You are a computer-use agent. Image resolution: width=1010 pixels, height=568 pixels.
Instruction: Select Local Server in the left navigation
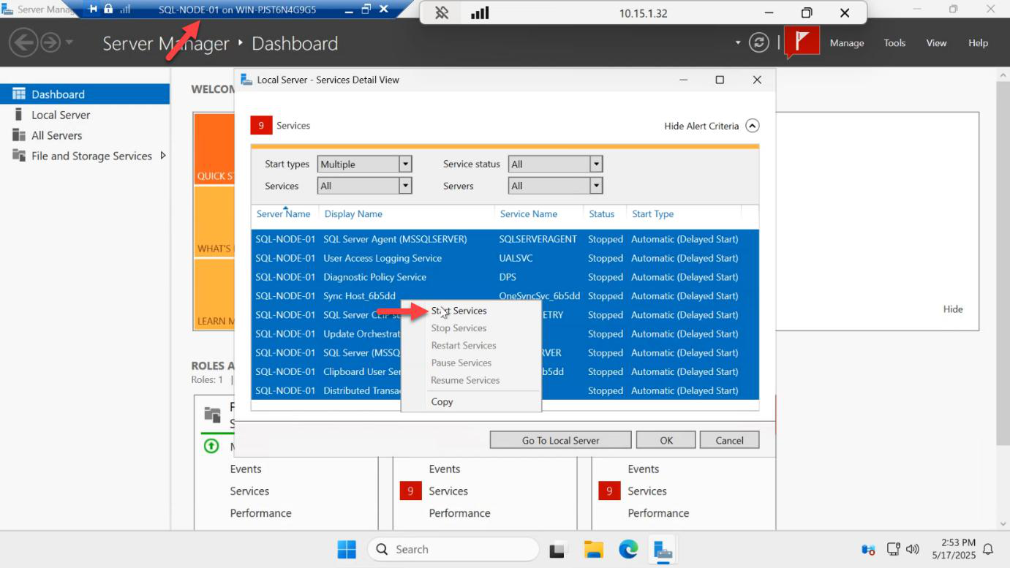pyautogui.click(x=85, y=115)
